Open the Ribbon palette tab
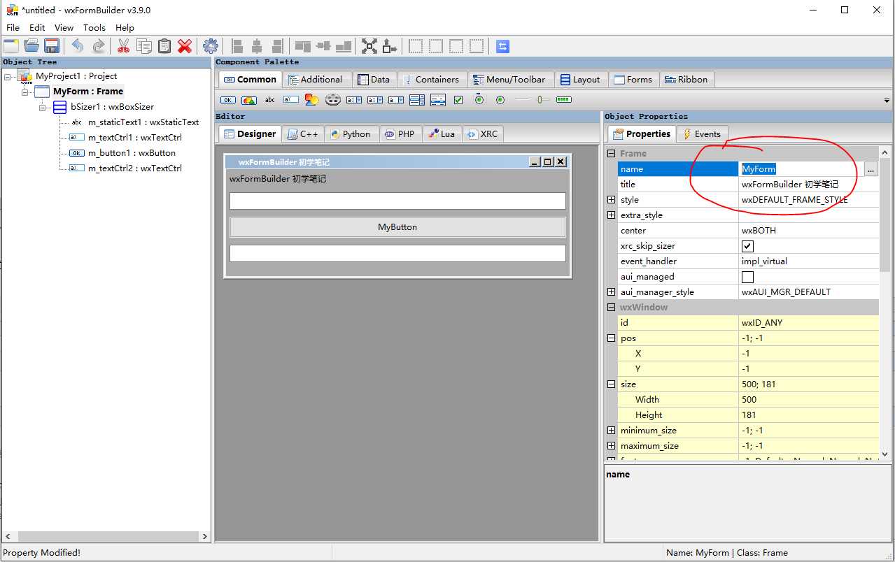Screen dimensions: 895x562 [x=686, y=79]
